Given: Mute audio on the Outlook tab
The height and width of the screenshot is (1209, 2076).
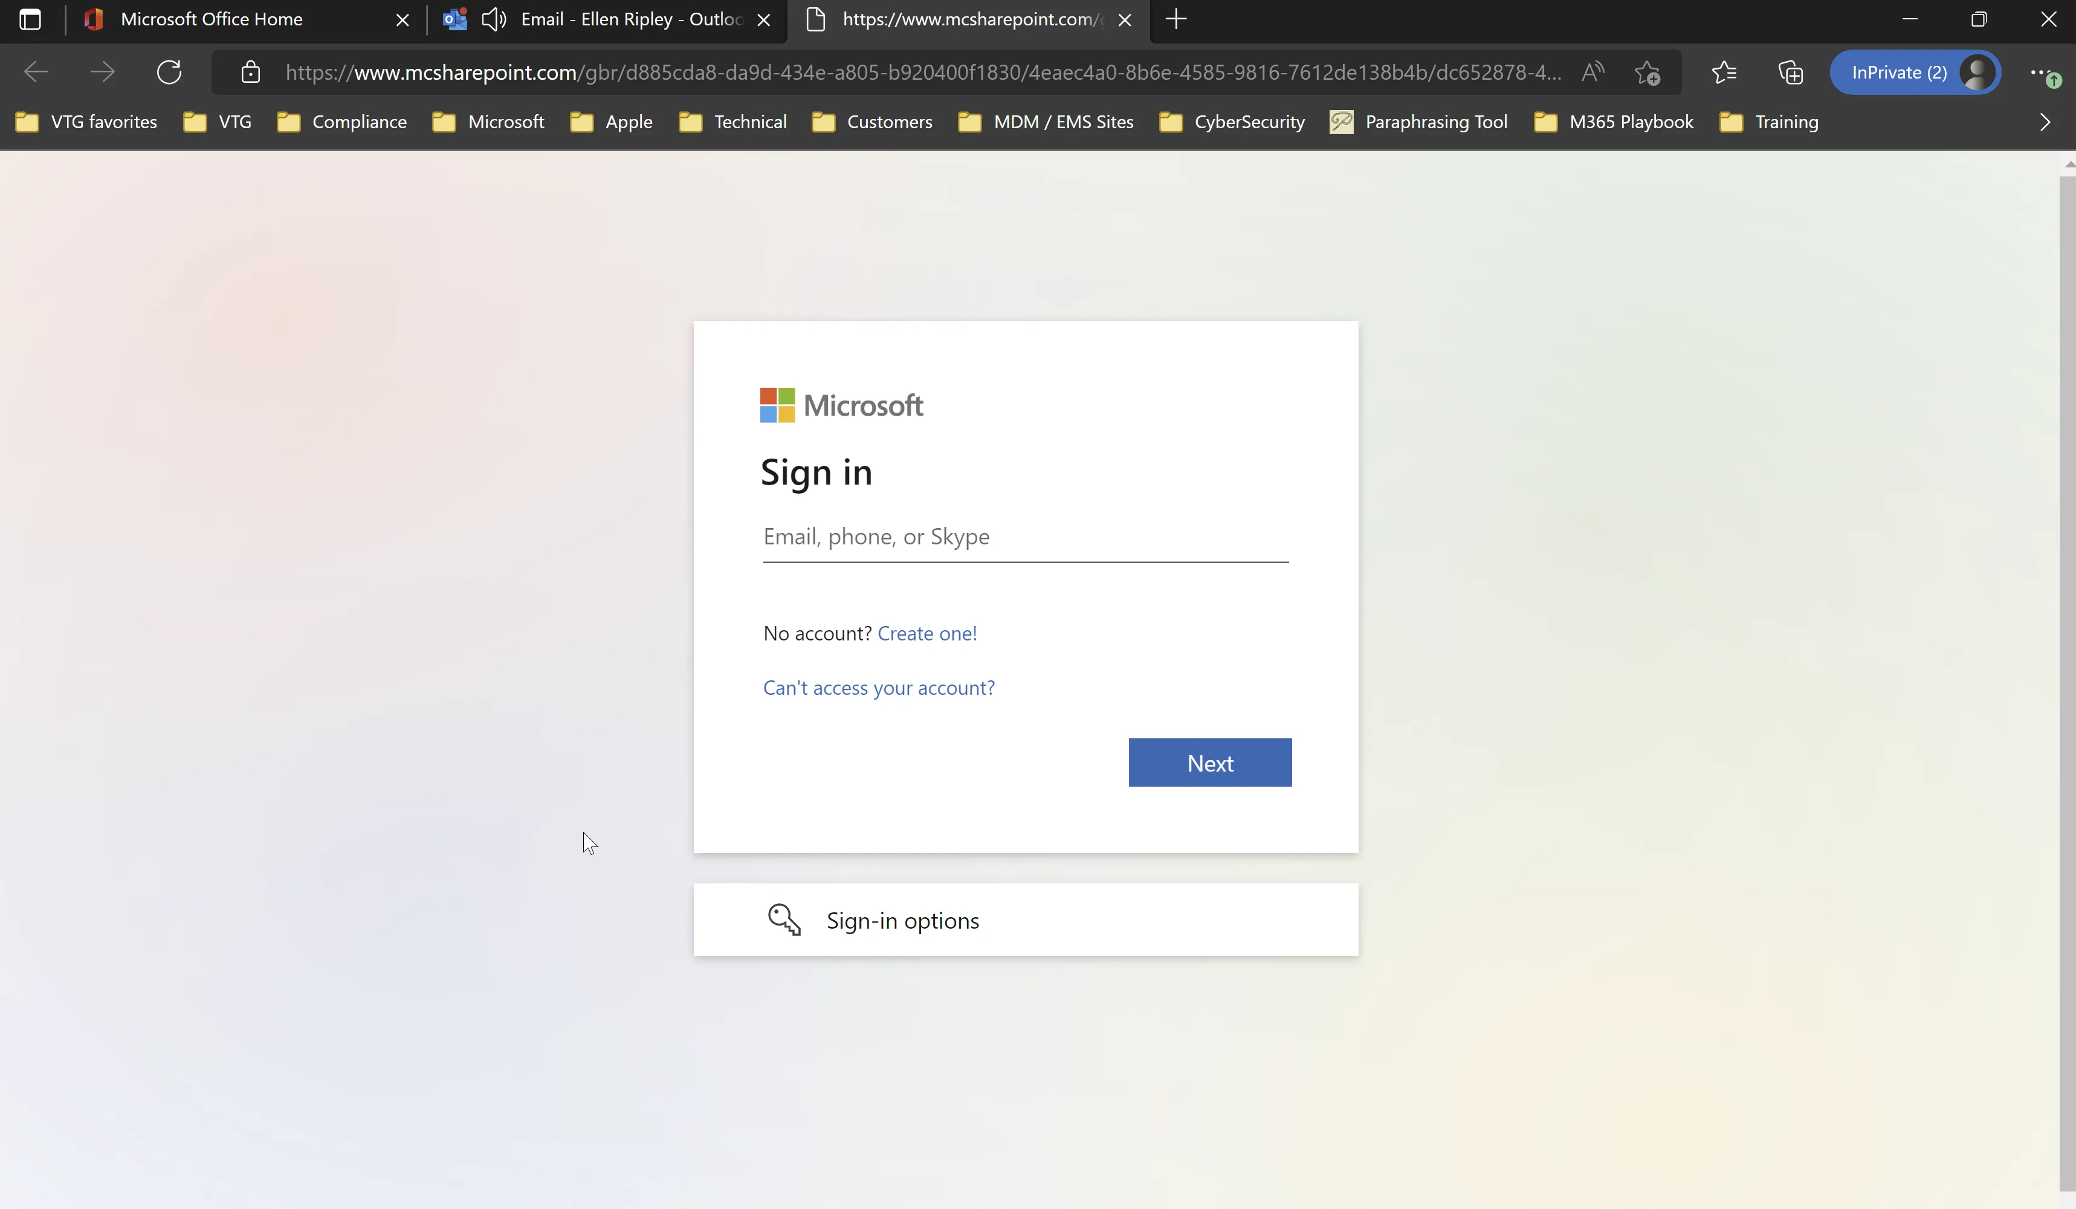Looking at the screenshot, I should pyautogui.click(x=493, y=20).
